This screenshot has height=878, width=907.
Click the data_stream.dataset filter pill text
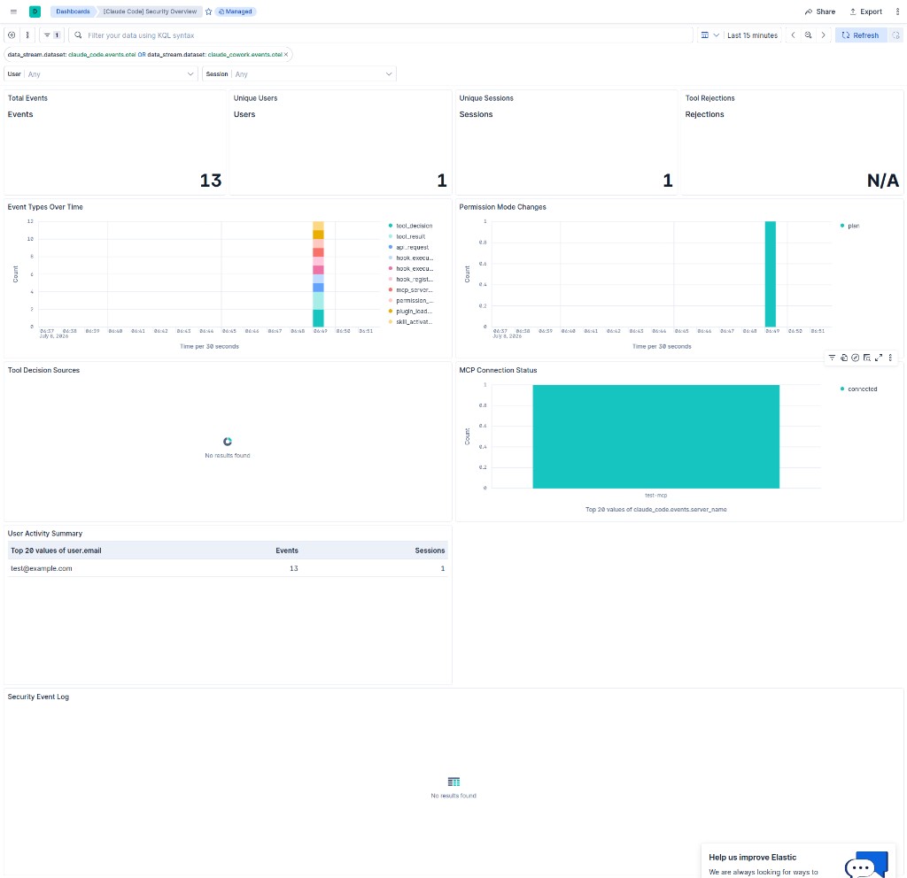click(x=144, y=54)
